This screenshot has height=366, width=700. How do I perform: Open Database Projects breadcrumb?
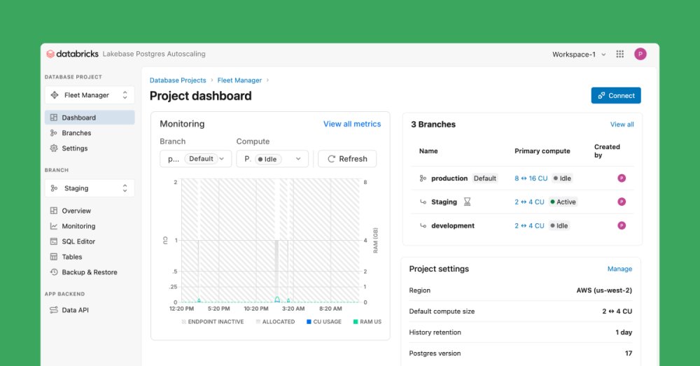point(178,80)
